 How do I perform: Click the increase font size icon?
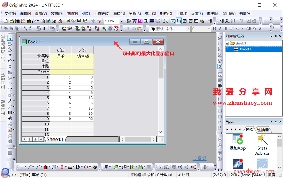[254, 29]
